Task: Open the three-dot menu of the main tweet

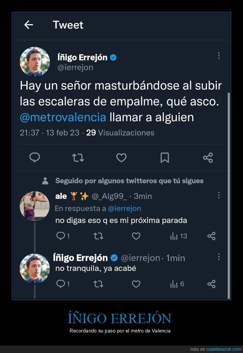Action: tap(219, 56)
